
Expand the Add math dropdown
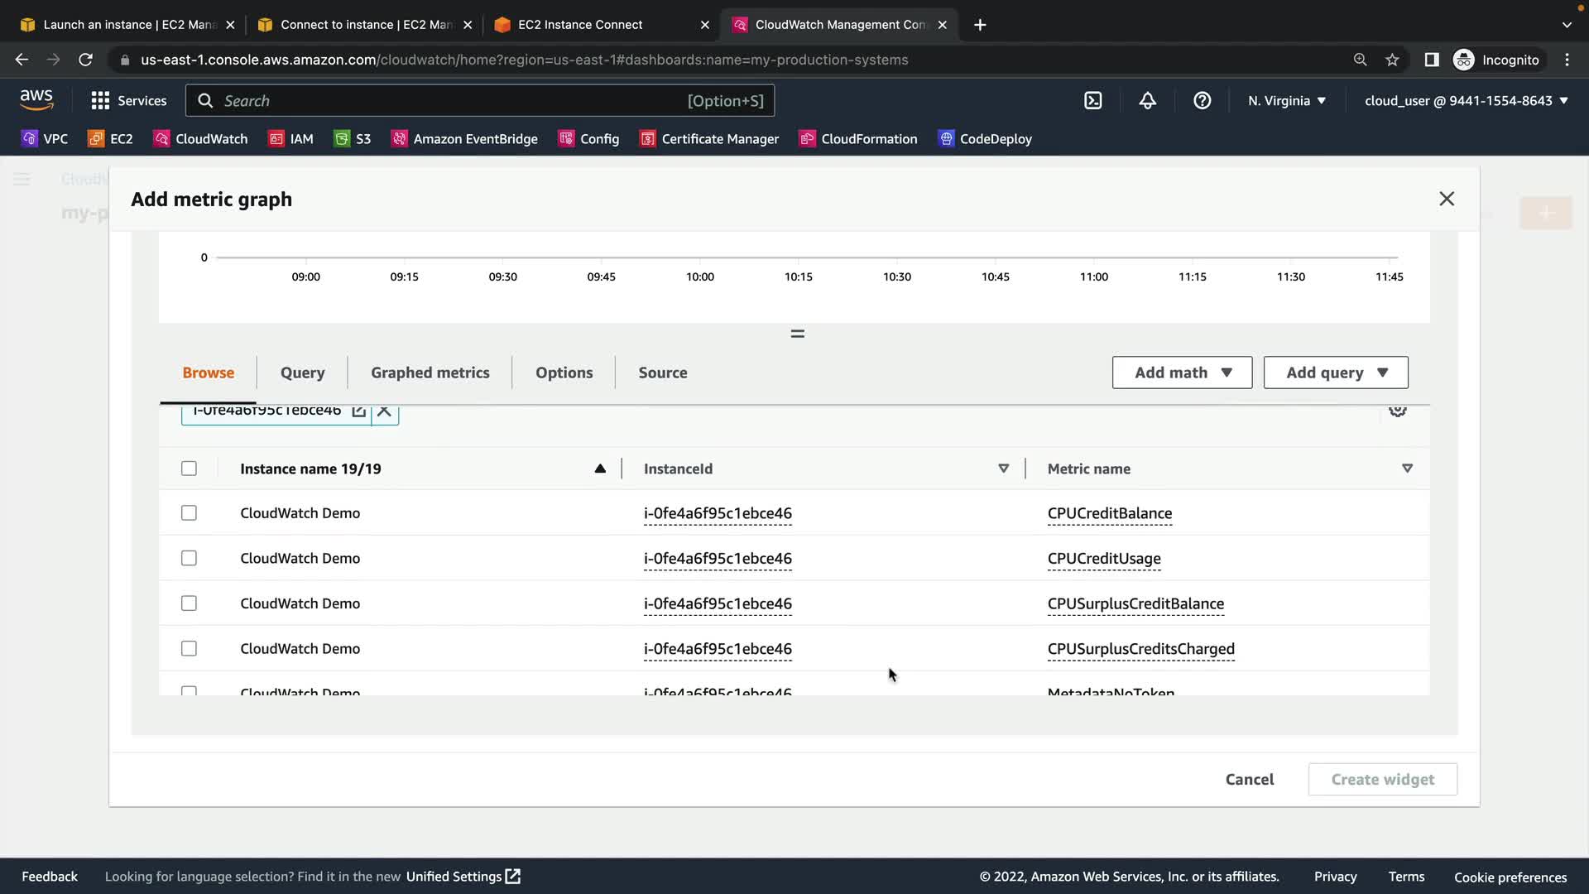pyautogui.click(x=1182, y=372)
